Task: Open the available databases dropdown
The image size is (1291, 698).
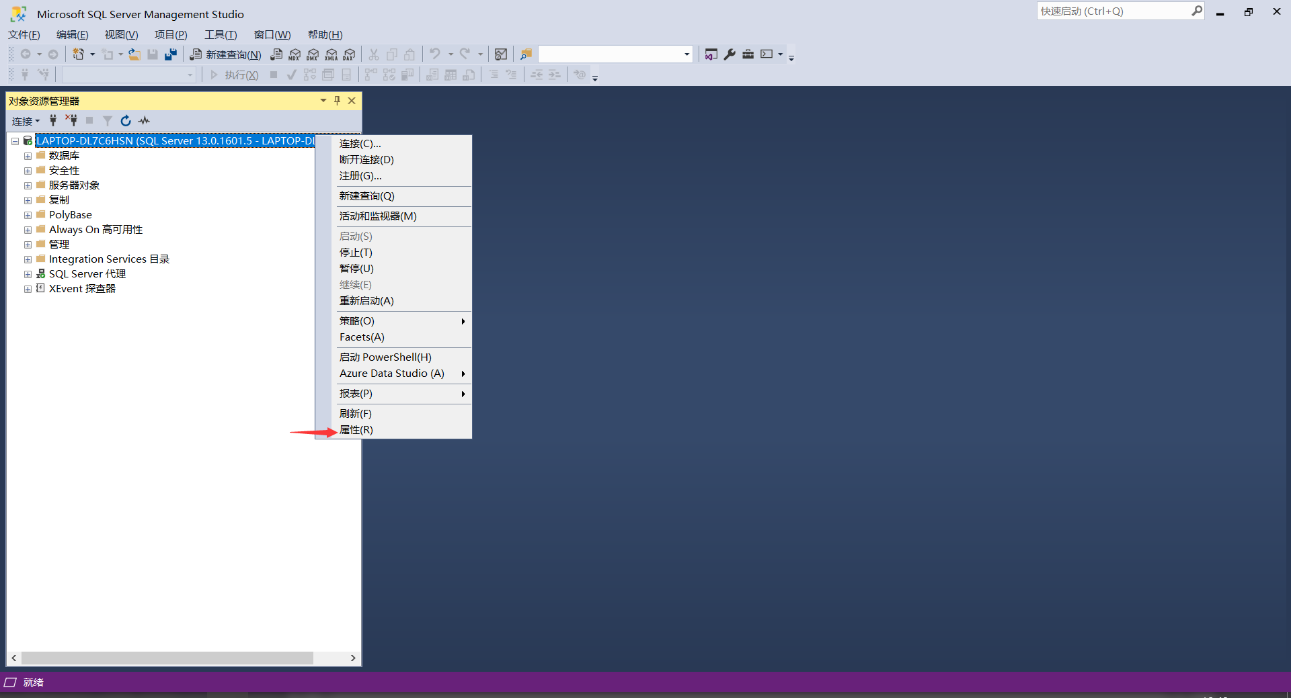Action: point(190,75)
